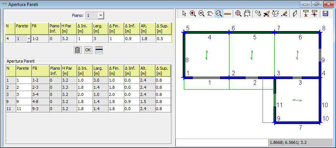
Task: Click the yellow bar with red star icon
Action: (315, 13)
